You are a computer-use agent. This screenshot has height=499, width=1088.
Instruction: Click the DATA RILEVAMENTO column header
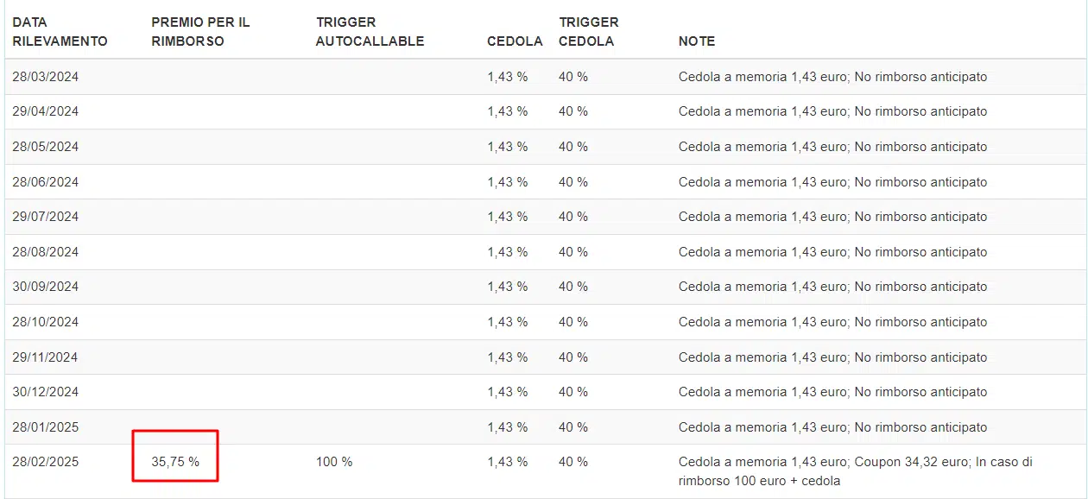tap(60, 32)
